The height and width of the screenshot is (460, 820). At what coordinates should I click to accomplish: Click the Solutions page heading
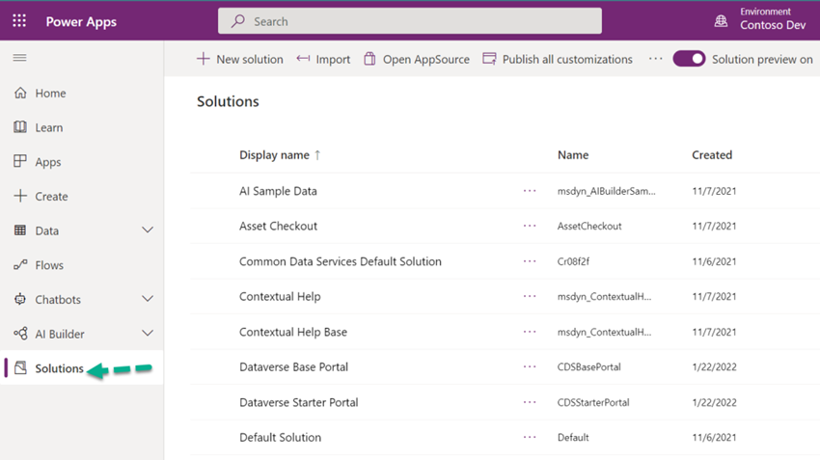tap(228, 101)
